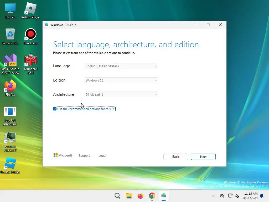
Task: Click the Support link
Action: click(x=84, y=156)
